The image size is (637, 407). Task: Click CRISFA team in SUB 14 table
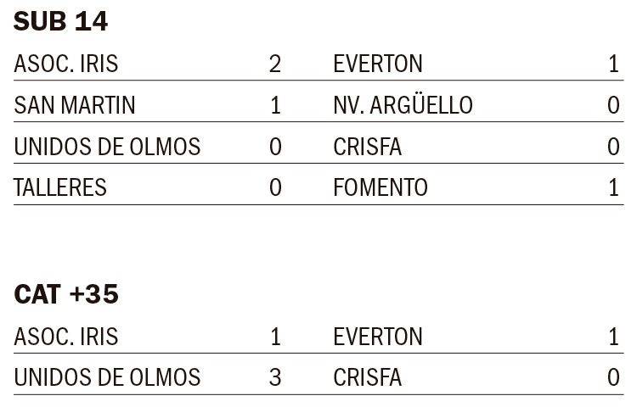click(368, 147)
